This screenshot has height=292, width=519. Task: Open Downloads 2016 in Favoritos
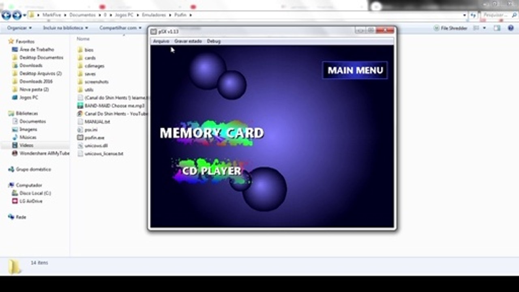[36, 82]
